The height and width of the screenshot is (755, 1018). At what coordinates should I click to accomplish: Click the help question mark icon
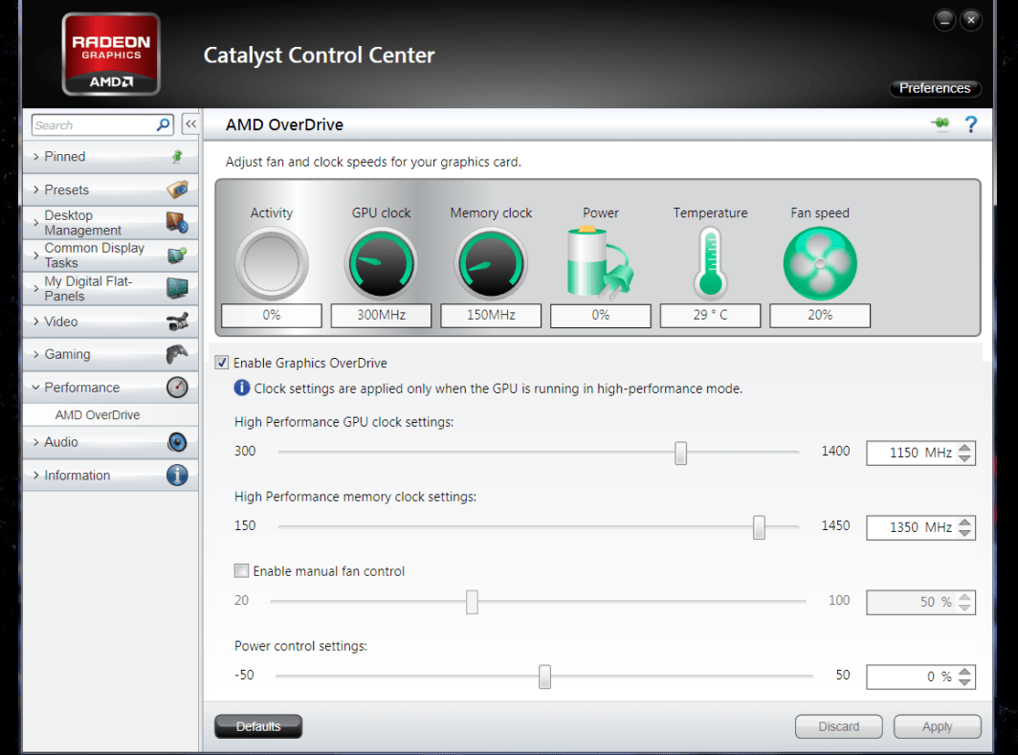click(x=970, y=124)
